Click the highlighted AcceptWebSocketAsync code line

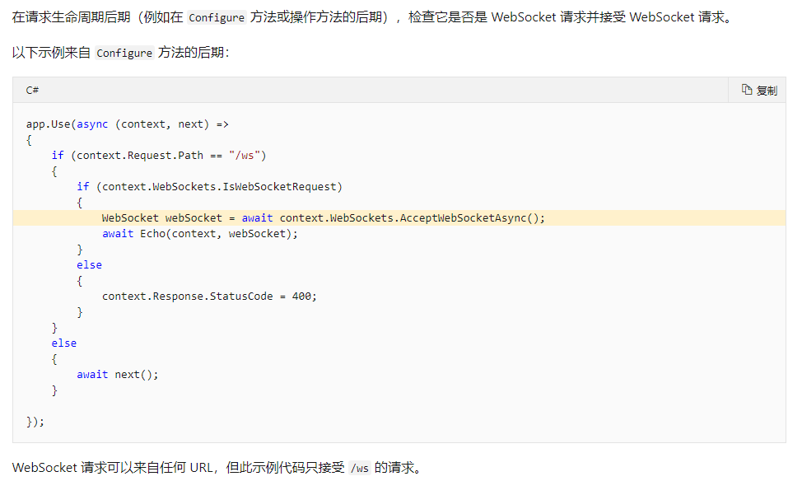pos(323,218)
